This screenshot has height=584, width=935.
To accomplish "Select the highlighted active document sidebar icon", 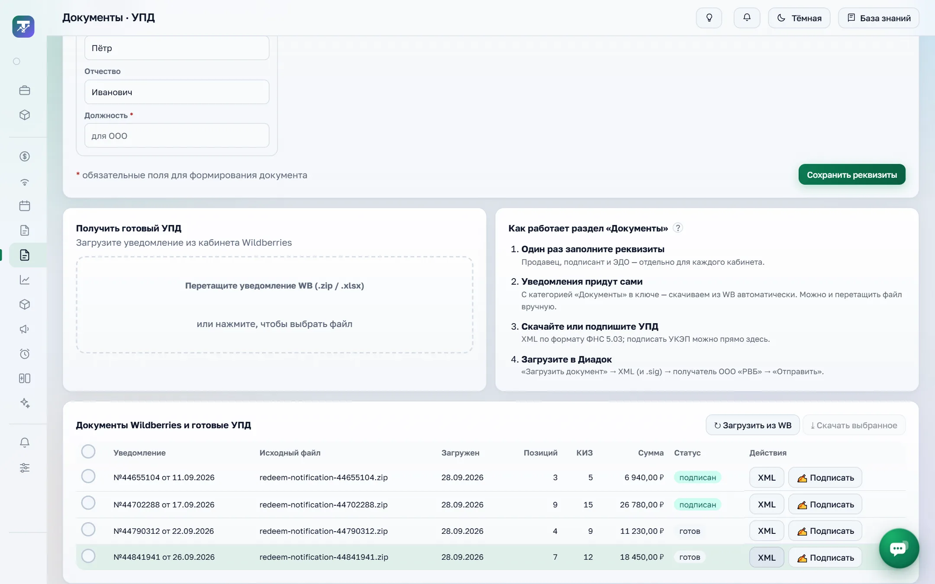I will [x=25, y=255].
